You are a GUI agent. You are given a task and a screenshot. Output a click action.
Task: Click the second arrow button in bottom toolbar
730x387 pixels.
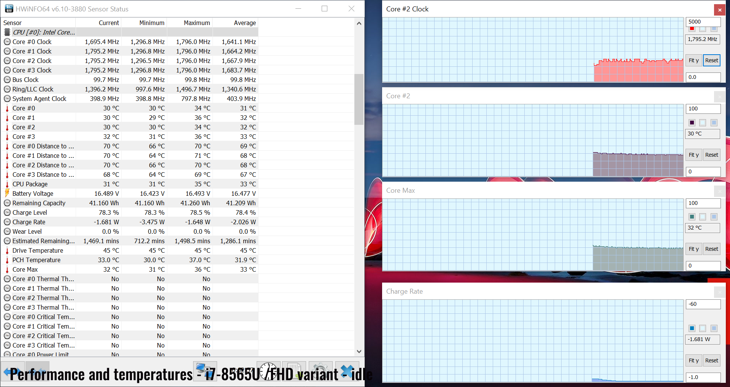click(x=38, y=372)
